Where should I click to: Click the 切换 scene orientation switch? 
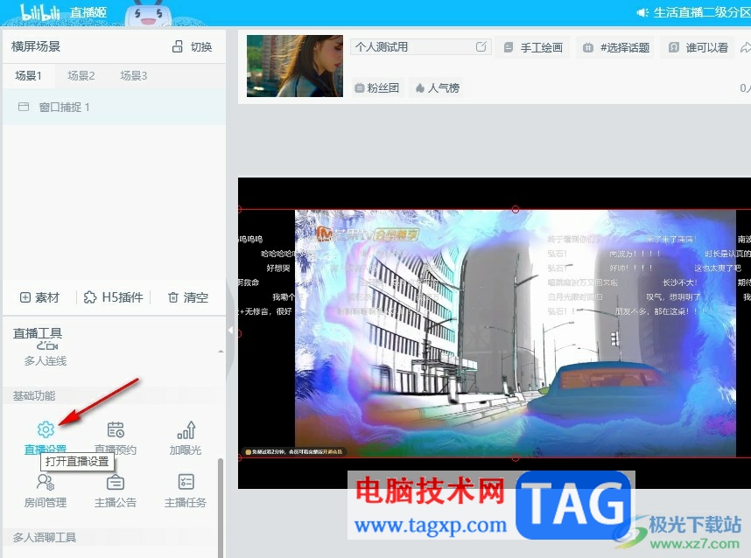[x=192, y=46]
